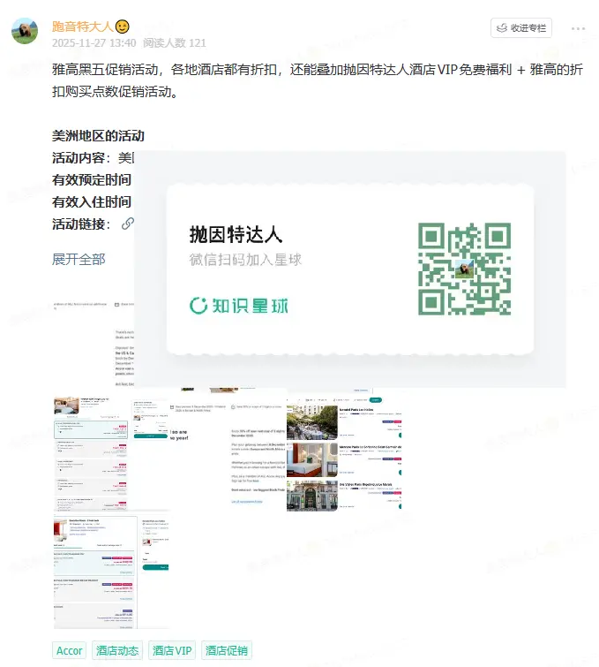
Task: Open the author's bear avatar
Action: (25, 31)
